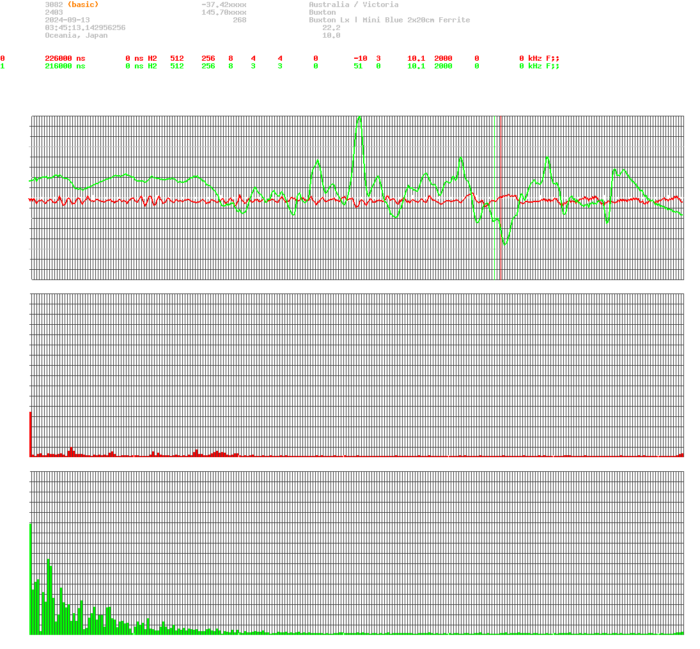The width and height of the screenshot is (700, 649).
Task: Select the '22.2' value in the header
Action: point(331,27)
